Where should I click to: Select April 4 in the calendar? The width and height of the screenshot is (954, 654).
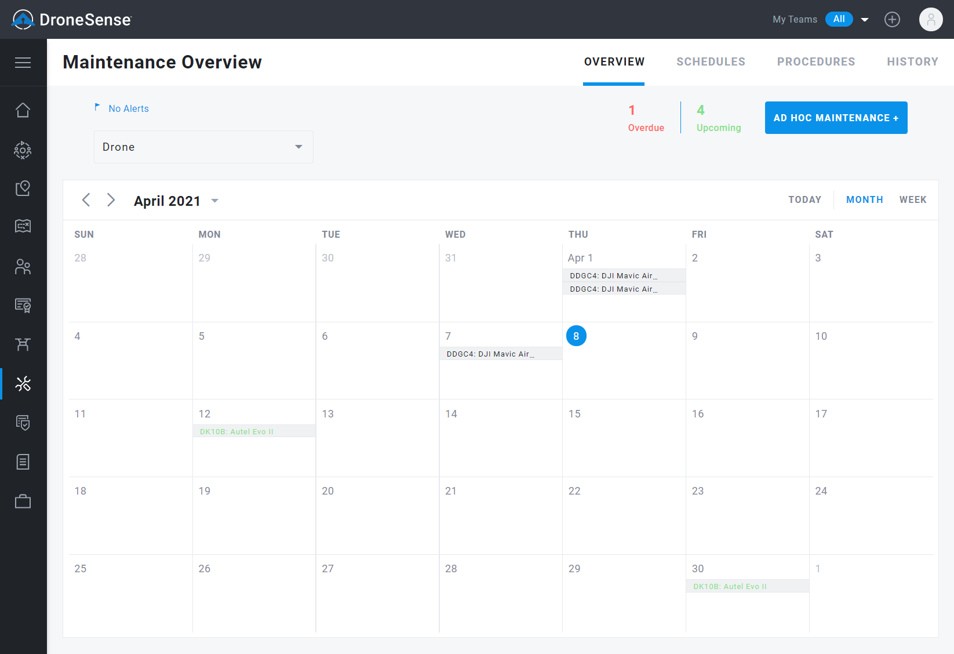coord(78,336)
